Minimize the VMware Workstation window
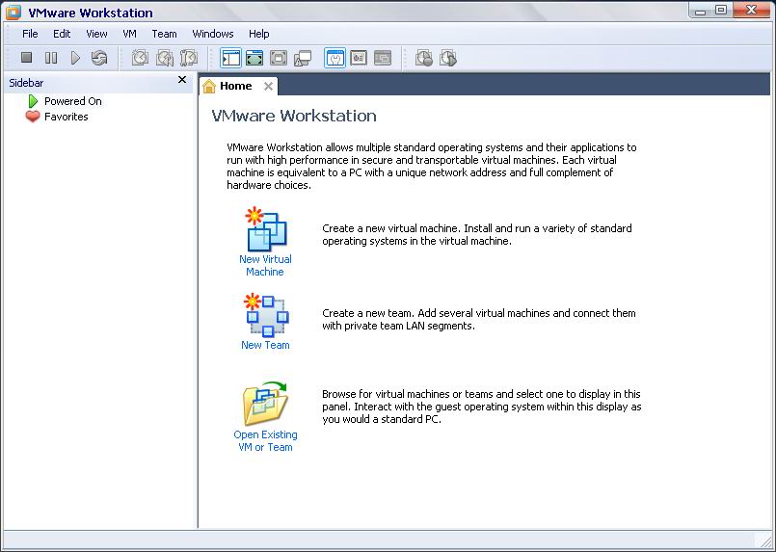Viewport: 776px width, 552px height. (x=700, y=11)
